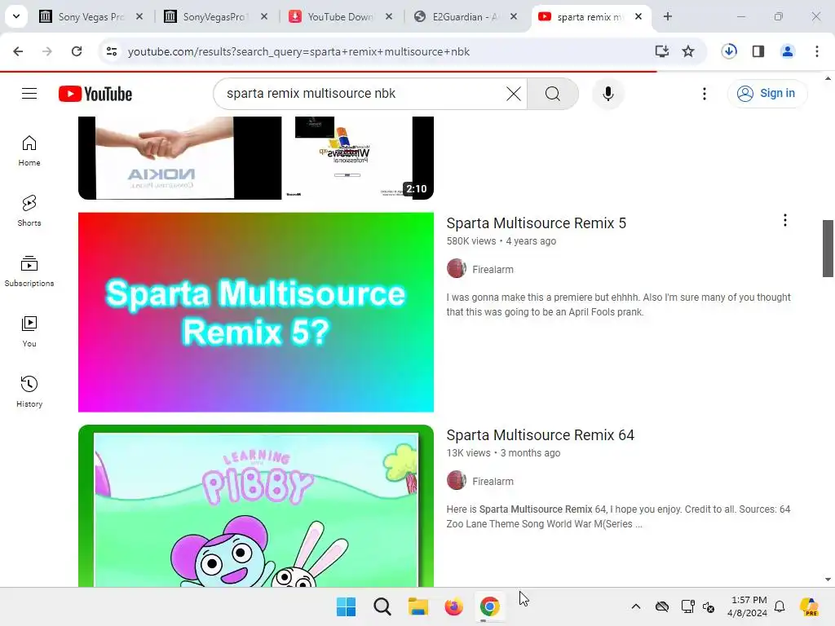Open Firealarm avatar for Remix 64
This screenshot has width=835, height=626.
pos(457,481)
